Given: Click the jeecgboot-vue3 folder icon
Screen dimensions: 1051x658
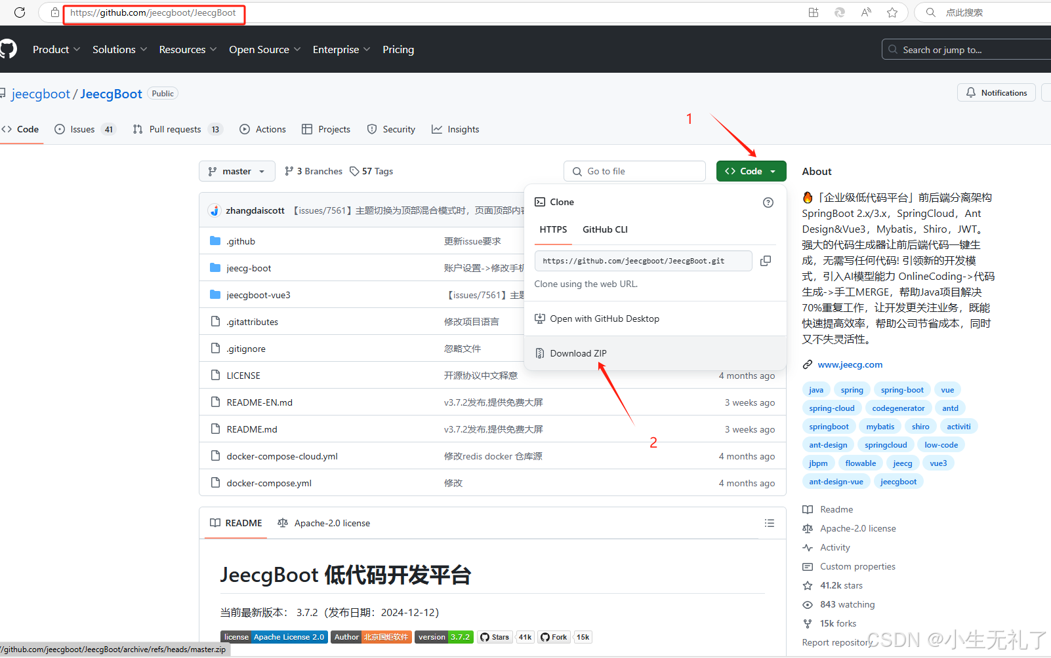Looking at the screenshot, I should click(215, 295).
